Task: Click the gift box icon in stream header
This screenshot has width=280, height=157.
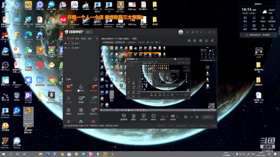Action: tap(189, 40)
